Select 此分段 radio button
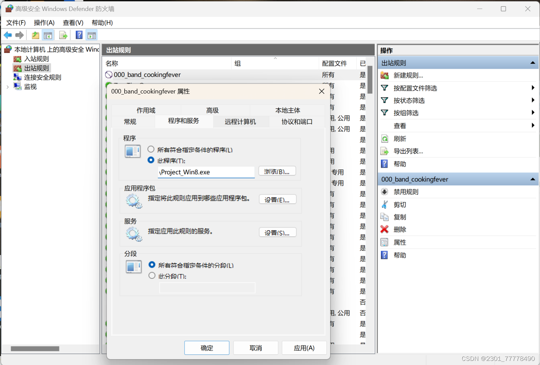Image resolution: width=540 pixels, height=365 pixels. 152,275
